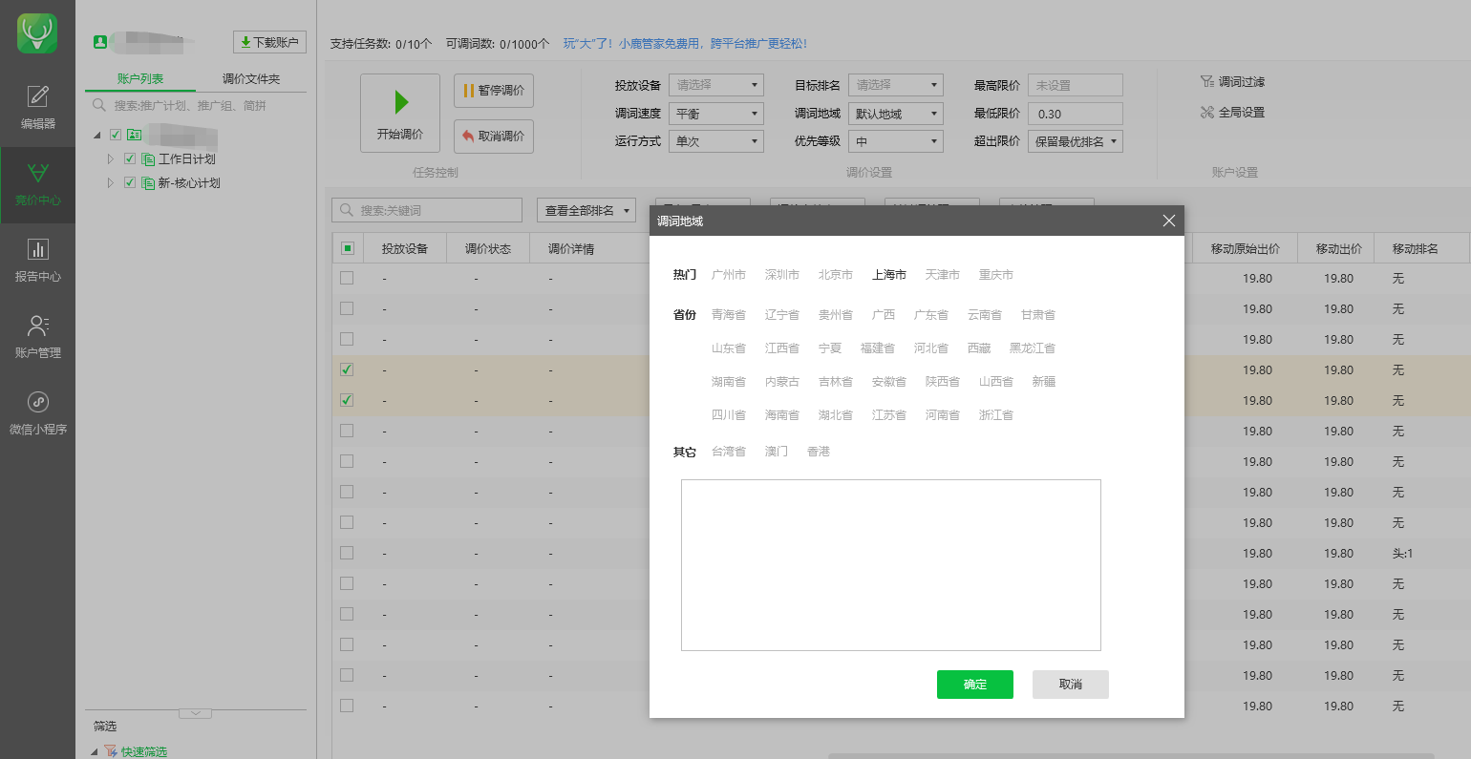This screenshot has height=759, width=1471.
Task: Click the 调价状态 column header
Action: (488, 249)
